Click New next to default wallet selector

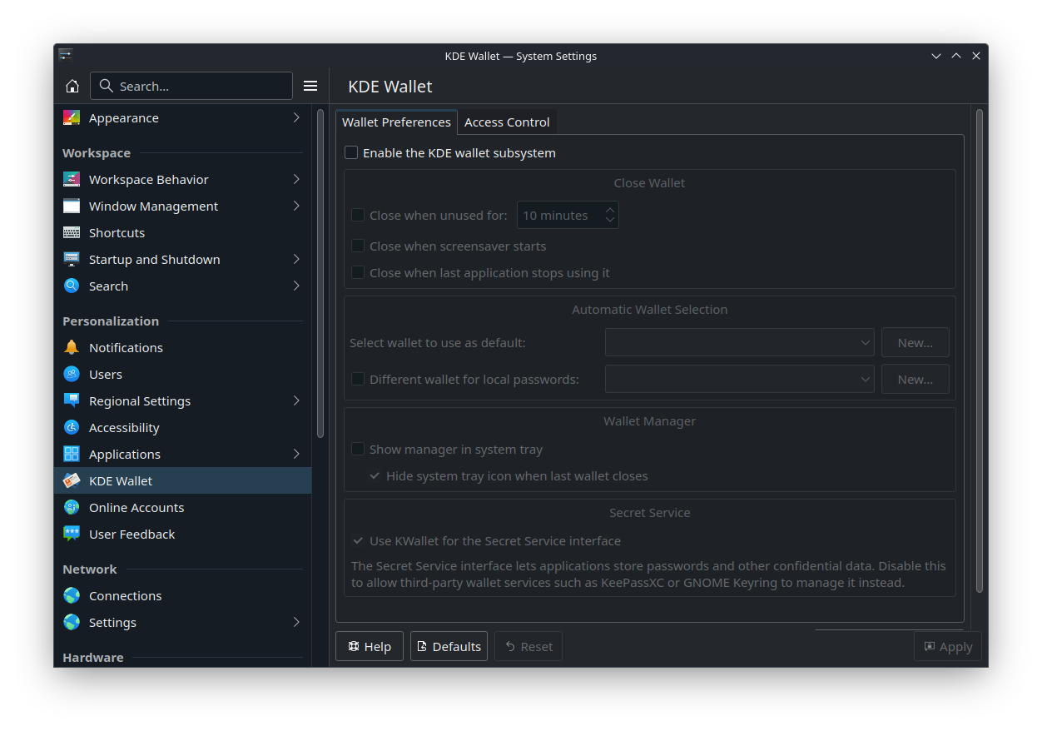tap(915, 343)
